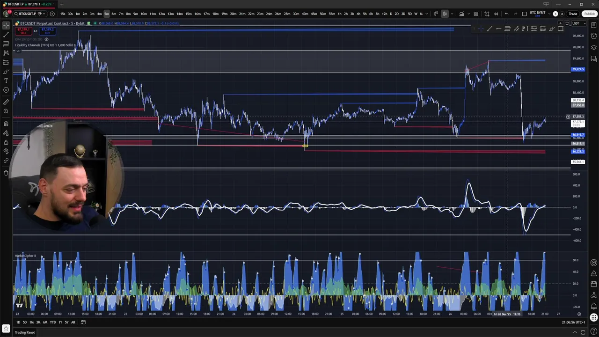Screen dimensions: 599x337
Task: Undo the last chart action
Action: pos(506,14)
